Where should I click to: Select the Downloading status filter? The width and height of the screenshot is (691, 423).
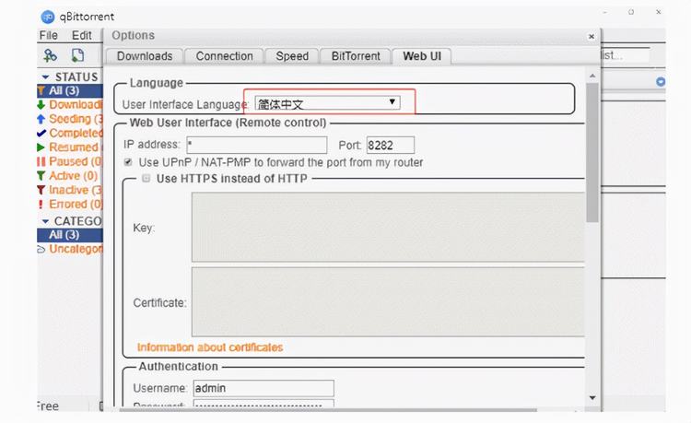tap(70, 105)
